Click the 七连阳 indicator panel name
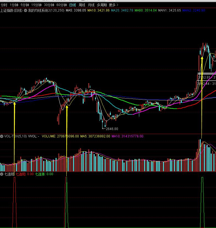Image resolution: width=216 pixels, height=228 pixels. click(x=9, y=174)
